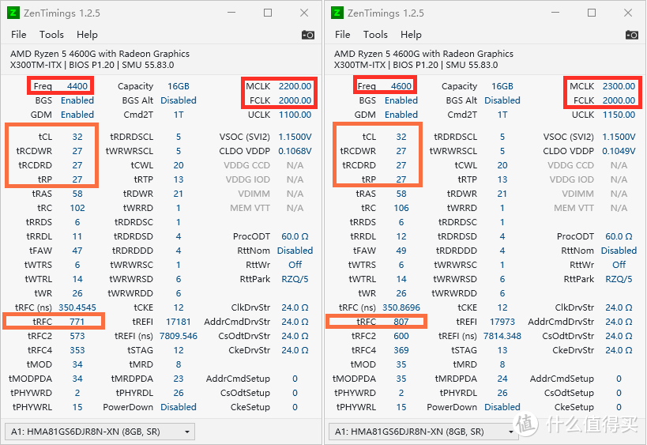
Task: Click the camera screenshot icon in the left window
Action: [x=308, y=35]
